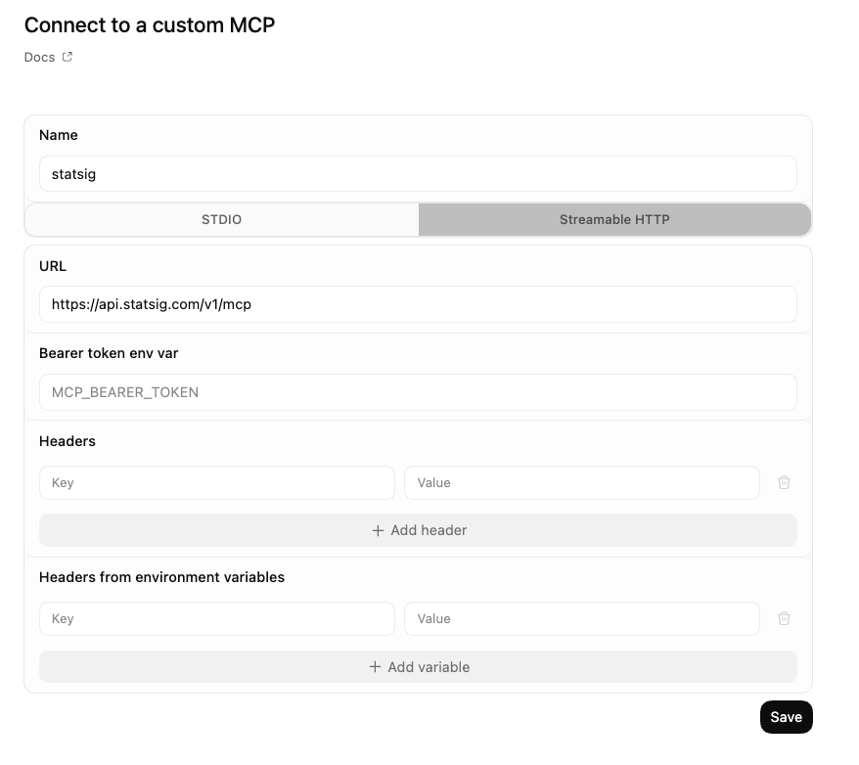Viewport: 859px width, 765px height.
Task: Click the Key field under environment variables
Action: click(216, 618)
